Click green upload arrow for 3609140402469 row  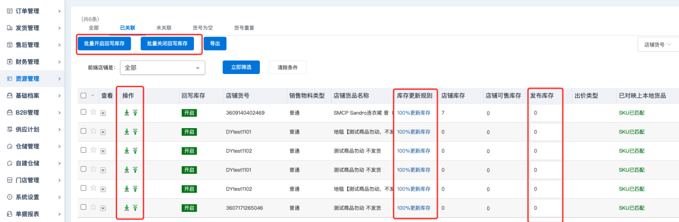135,113
